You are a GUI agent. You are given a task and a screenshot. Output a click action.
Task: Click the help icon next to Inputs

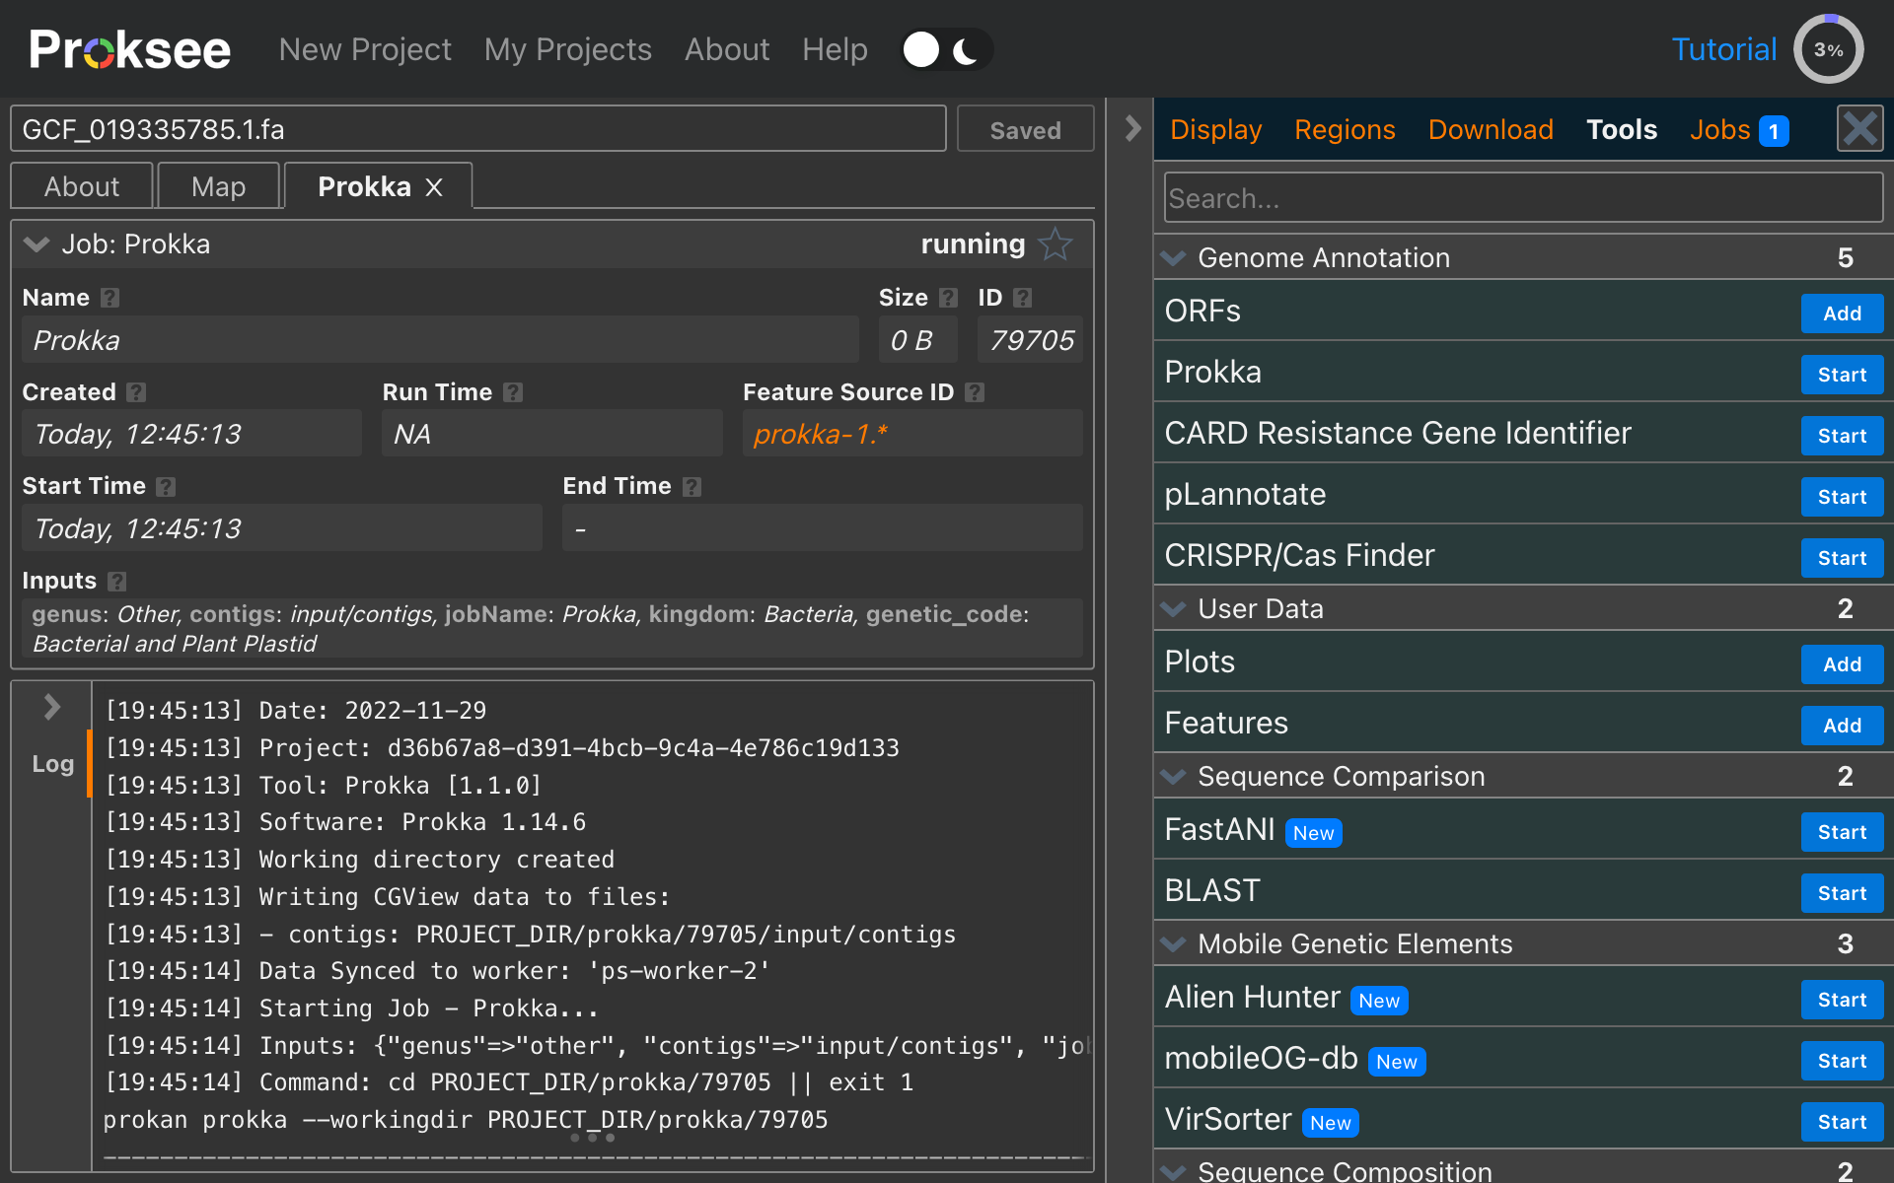[x=117, y=581]
